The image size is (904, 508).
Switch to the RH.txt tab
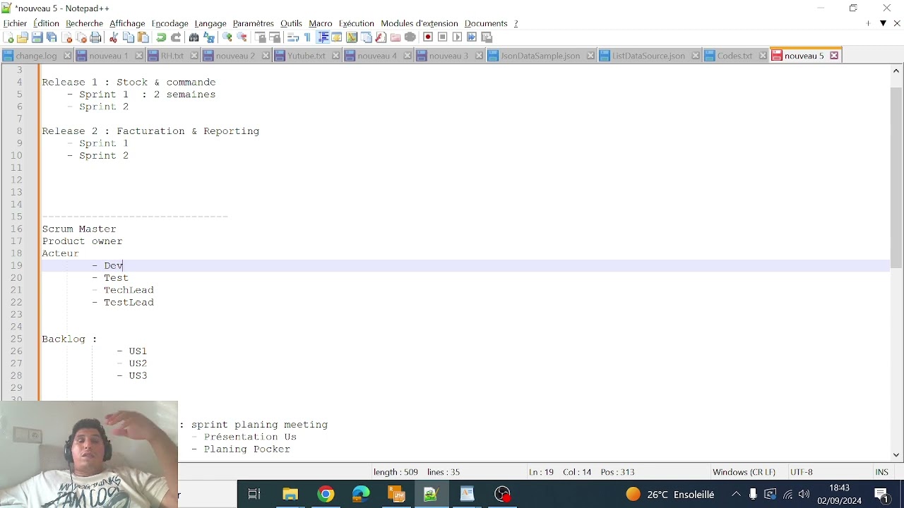tap(172, 56)
